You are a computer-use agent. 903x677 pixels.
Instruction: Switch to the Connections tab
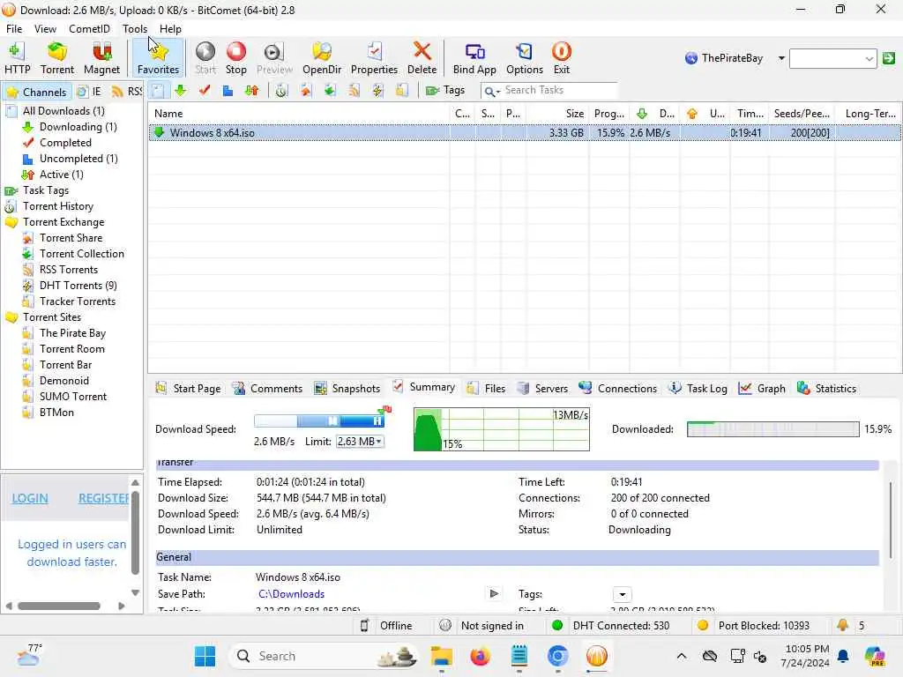618,389
